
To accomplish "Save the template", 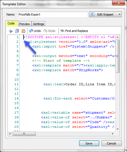I will tap(89, 143).
